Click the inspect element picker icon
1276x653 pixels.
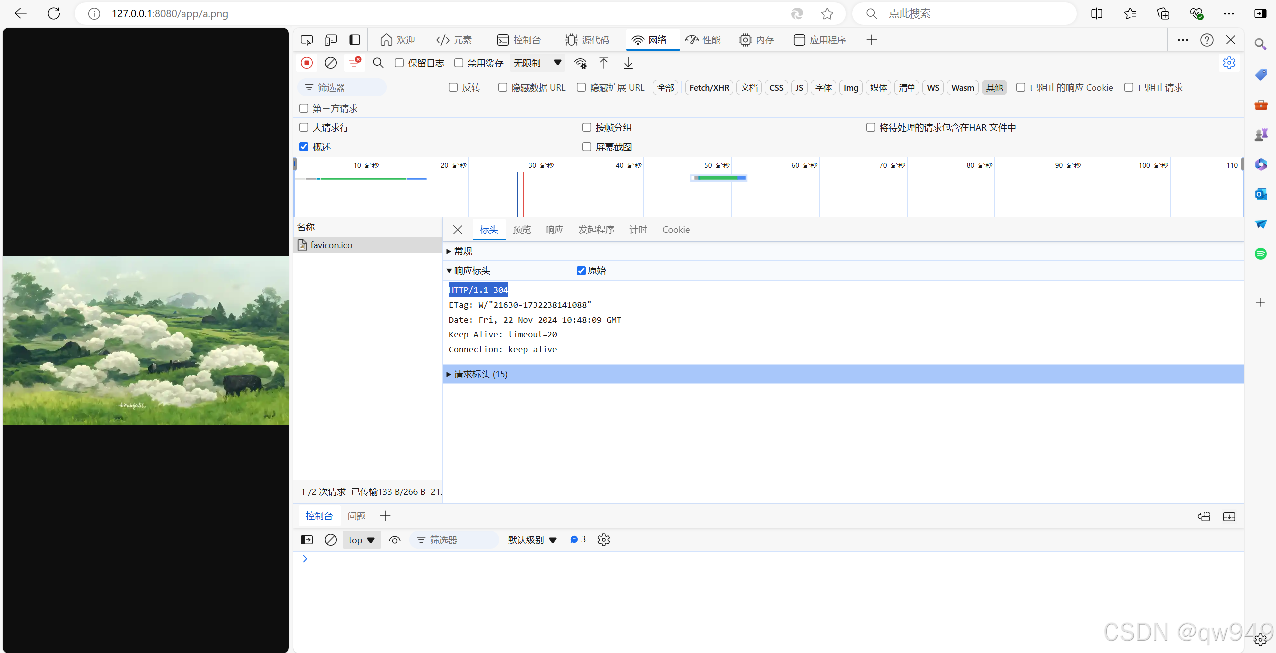[307, 40]
